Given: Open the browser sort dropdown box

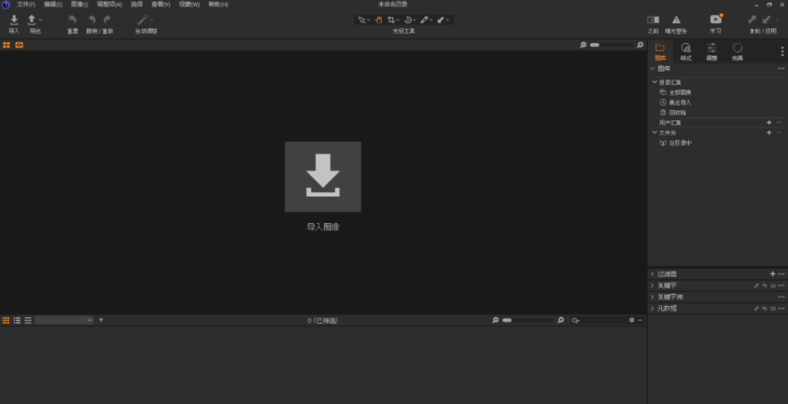Looking at the screenshot, I should 64,320.
